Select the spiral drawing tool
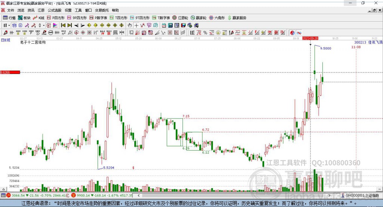 point(38,33)
